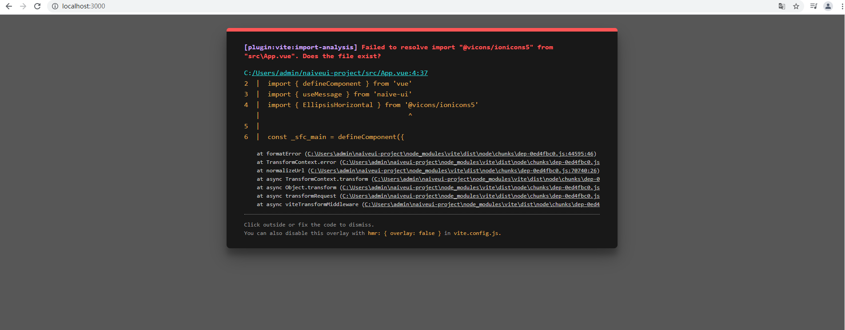Open the profile avatar menu
This screenshot has width=845, height=330.
click(828, 6)
